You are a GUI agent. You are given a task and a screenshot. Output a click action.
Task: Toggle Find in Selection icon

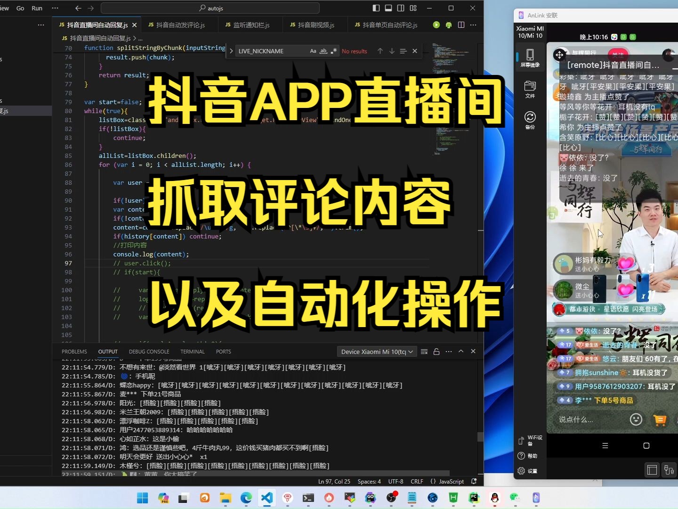click(x=403, y=51)
